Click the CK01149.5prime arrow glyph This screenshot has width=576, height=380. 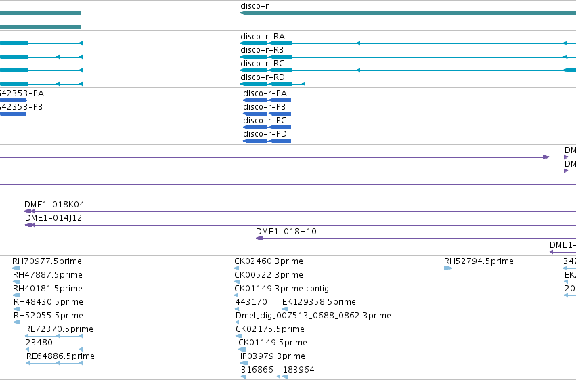(x=242, y=350)
